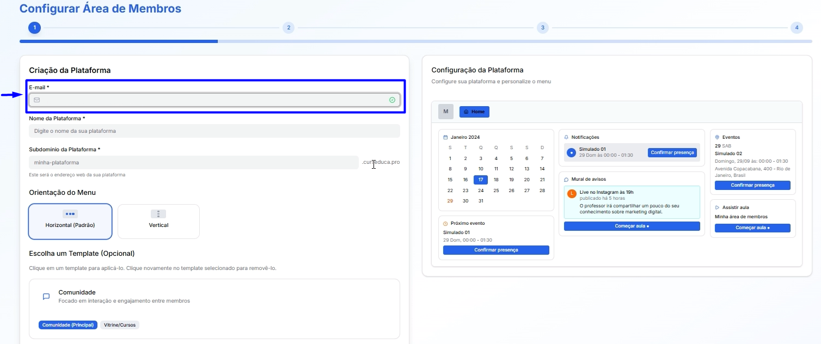Click the Comunidade chat bubble icon
The width and height of the screenshot is (821, 344).
click(46, 297)
